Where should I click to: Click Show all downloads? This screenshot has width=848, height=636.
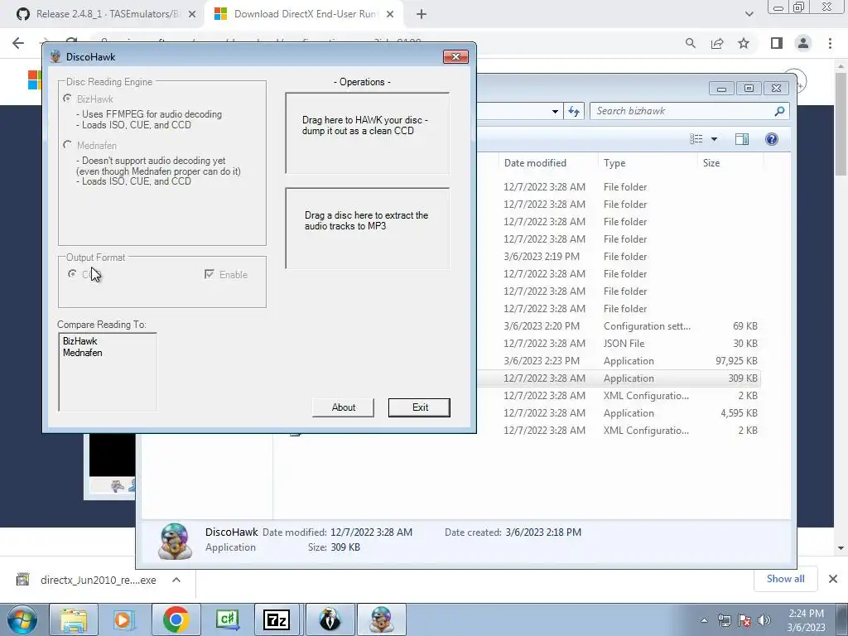click(x=785, y=579)
